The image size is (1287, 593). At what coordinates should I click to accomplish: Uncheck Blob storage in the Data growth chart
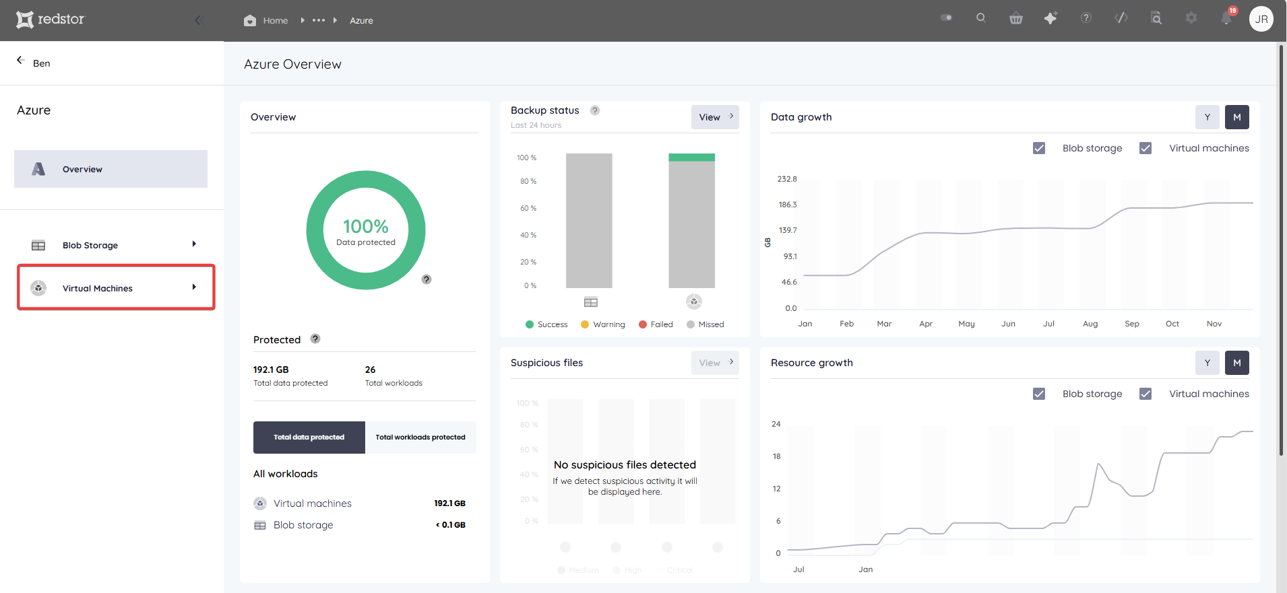coord(1039,148)
